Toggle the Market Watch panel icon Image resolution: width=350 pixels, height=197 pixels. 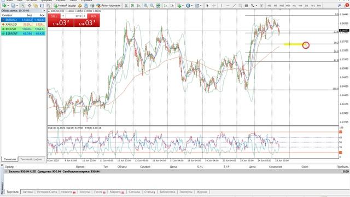click(x=23, y=5)
